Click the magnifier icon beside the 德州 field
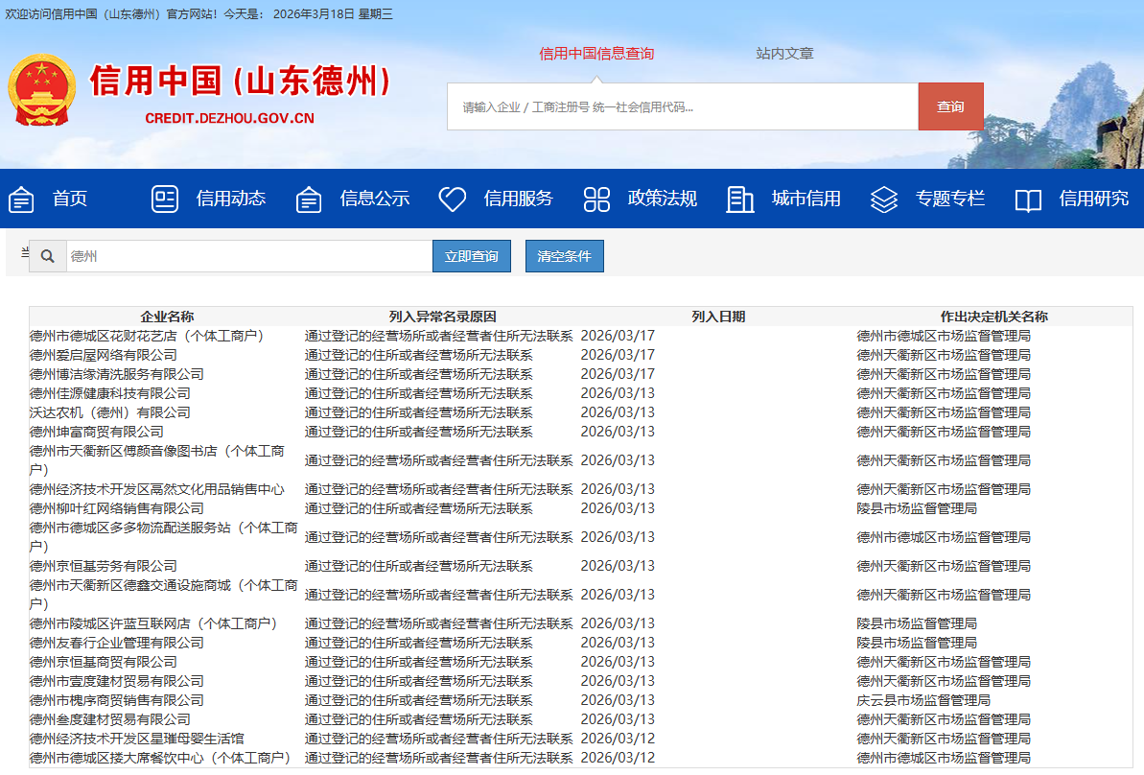The width and height of the screenshot is (1144, 775). pos(47,257)
